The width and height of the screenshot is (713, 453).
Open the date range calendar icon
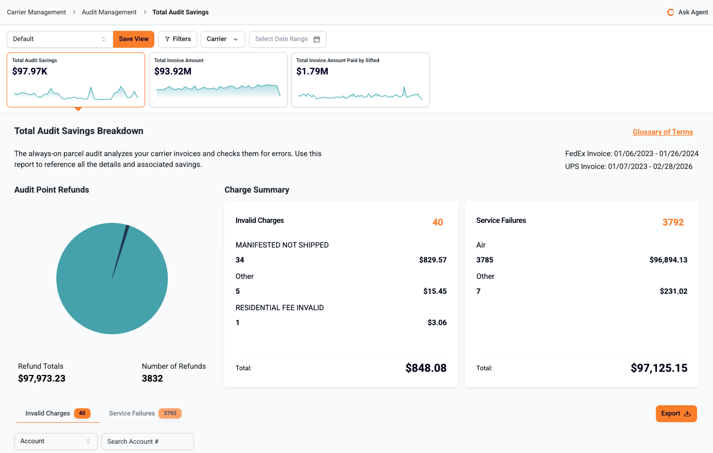tap(317, 39)
